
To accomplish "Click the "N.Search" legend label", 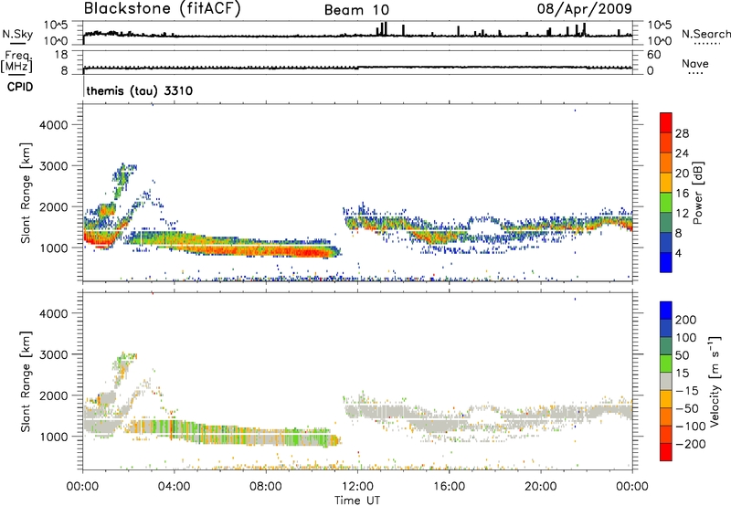I will [706, 34].
